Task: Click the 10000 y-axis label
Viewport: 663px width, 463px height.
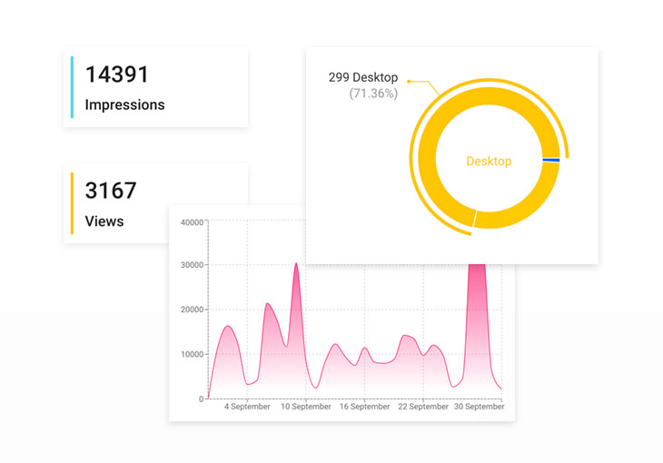Action: coord(192,354)
